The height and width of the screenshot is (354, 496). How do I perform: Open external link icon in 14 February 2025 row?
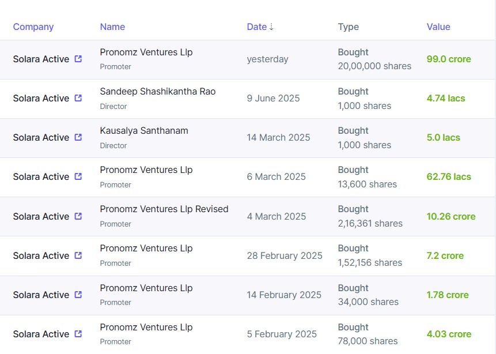(78, 295)
